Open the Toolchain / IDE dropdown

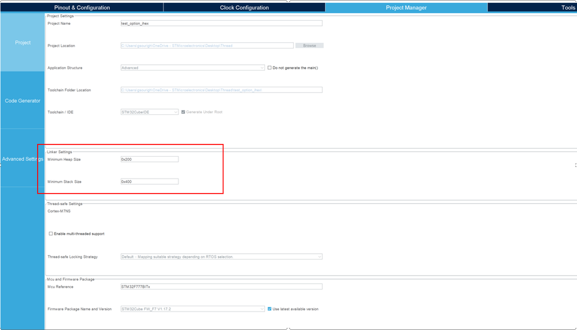pos(150,112)
